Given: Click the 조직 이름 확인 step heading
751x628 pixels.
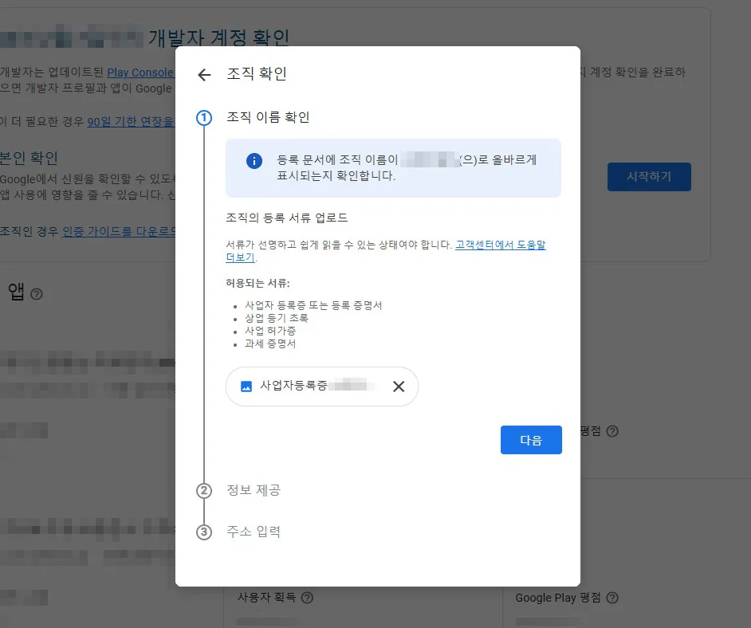Looking at the screenshot, I should click(268, 117).
